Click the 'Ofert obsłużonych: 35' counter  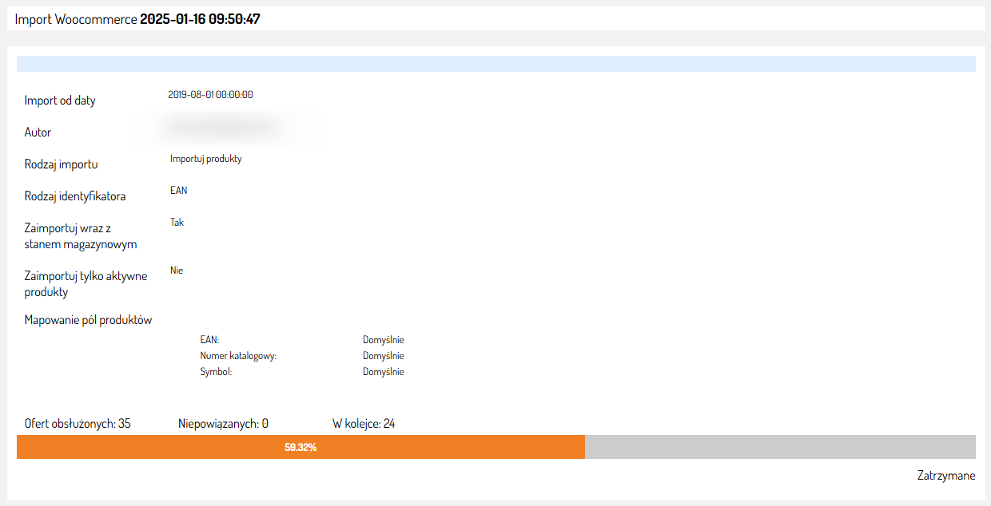coord(78,423)
